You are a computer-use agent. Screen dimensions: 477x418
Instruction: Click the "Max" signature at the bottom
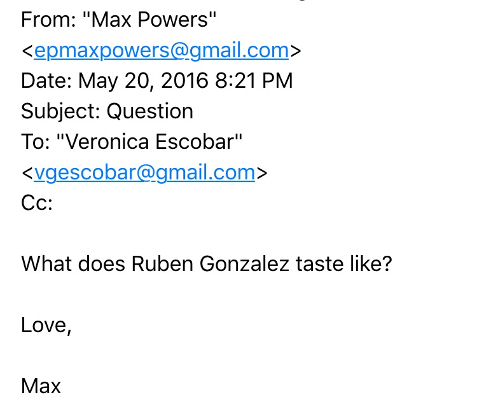(x=41, y=385)
